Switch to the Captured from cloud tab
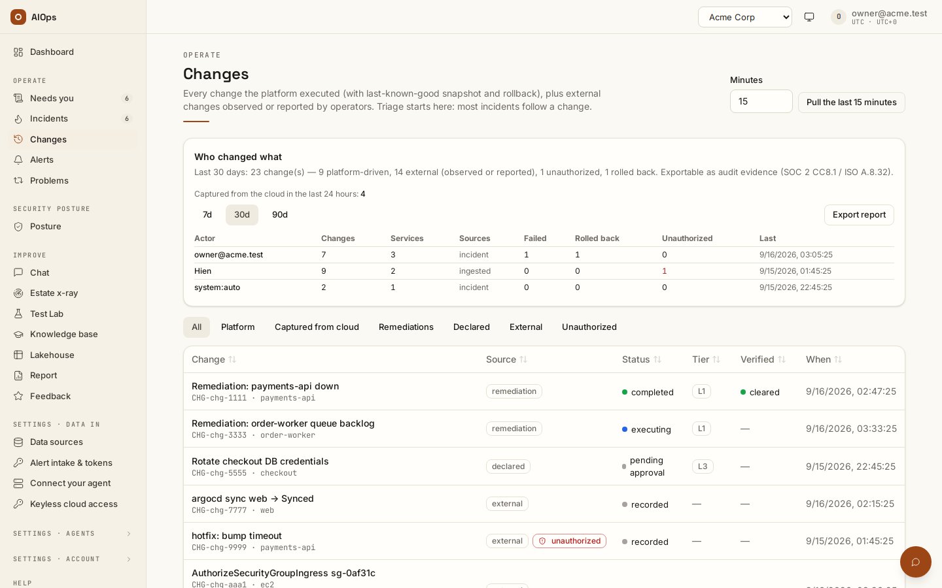Viewport: 942px width, 588px height. click(x=317, y=327)
